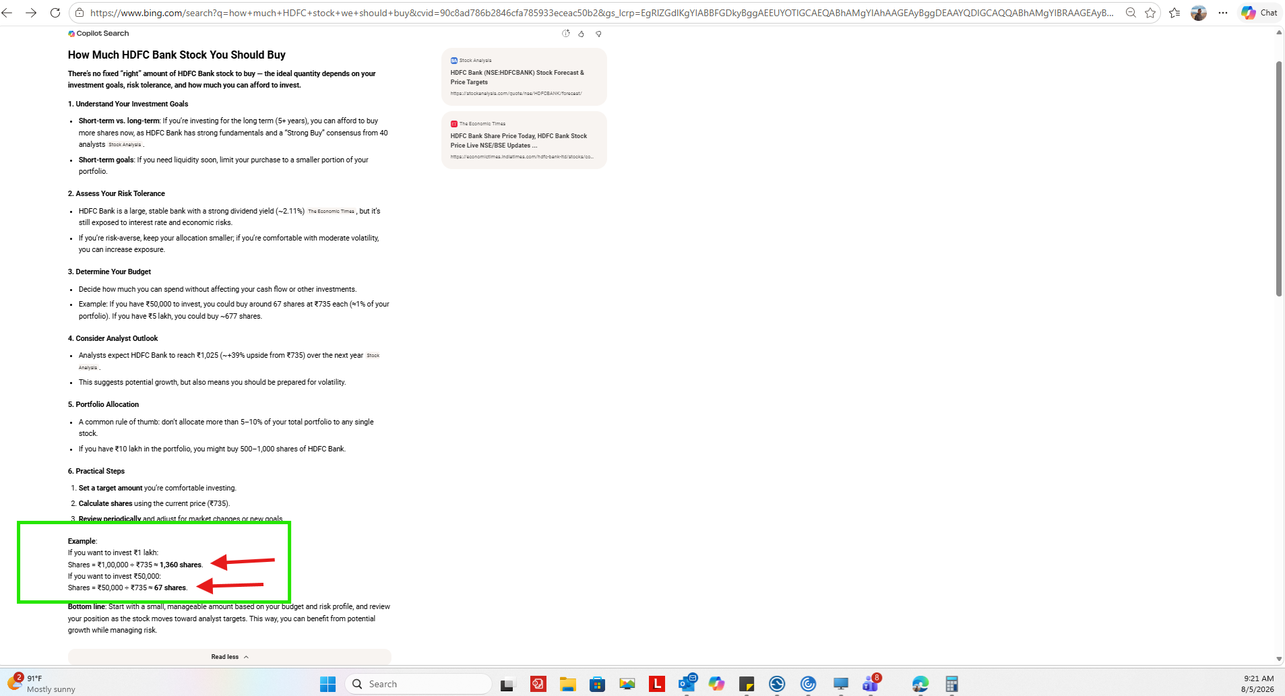Click the 'Short-term vs. long-term' bullet label

tap(119, 121)
